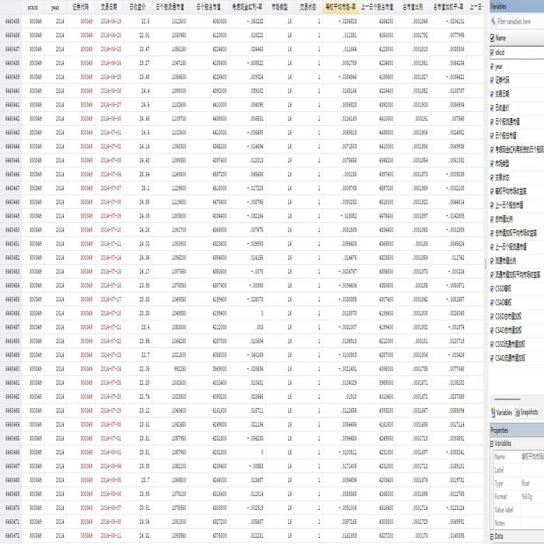The image size is (544, 544).
Task: Select row number 6460472
Action: (x=12, y=535)
